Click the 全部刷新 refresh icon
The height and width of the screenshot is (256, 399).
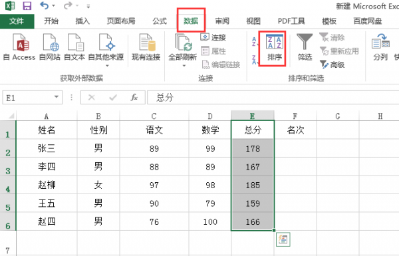(183, 43)
